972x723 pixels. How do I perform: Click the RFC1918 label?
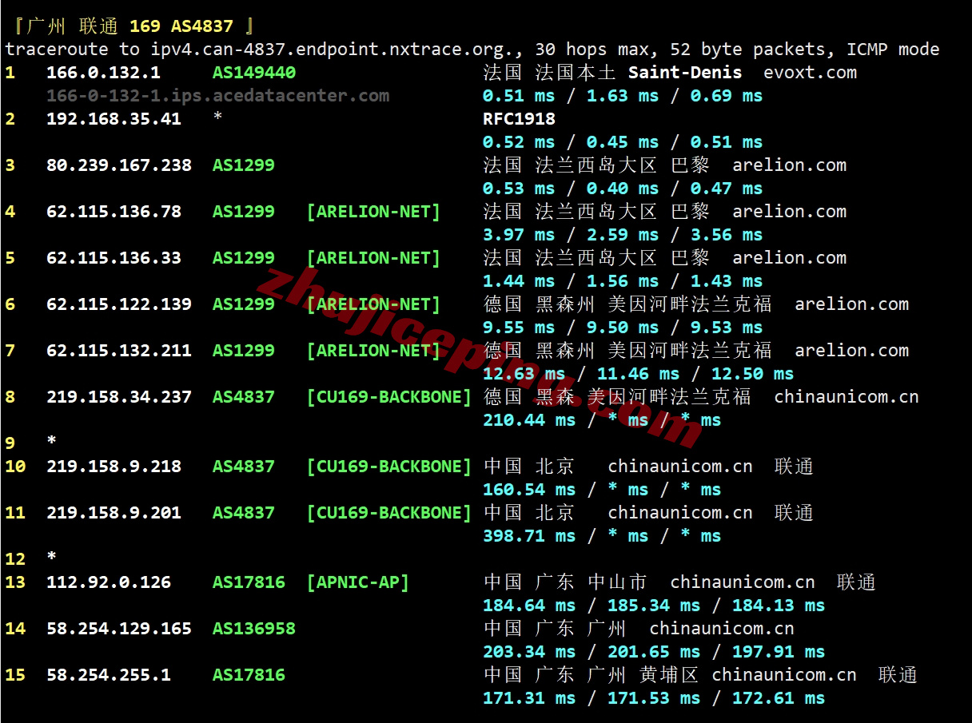[519, 119]
